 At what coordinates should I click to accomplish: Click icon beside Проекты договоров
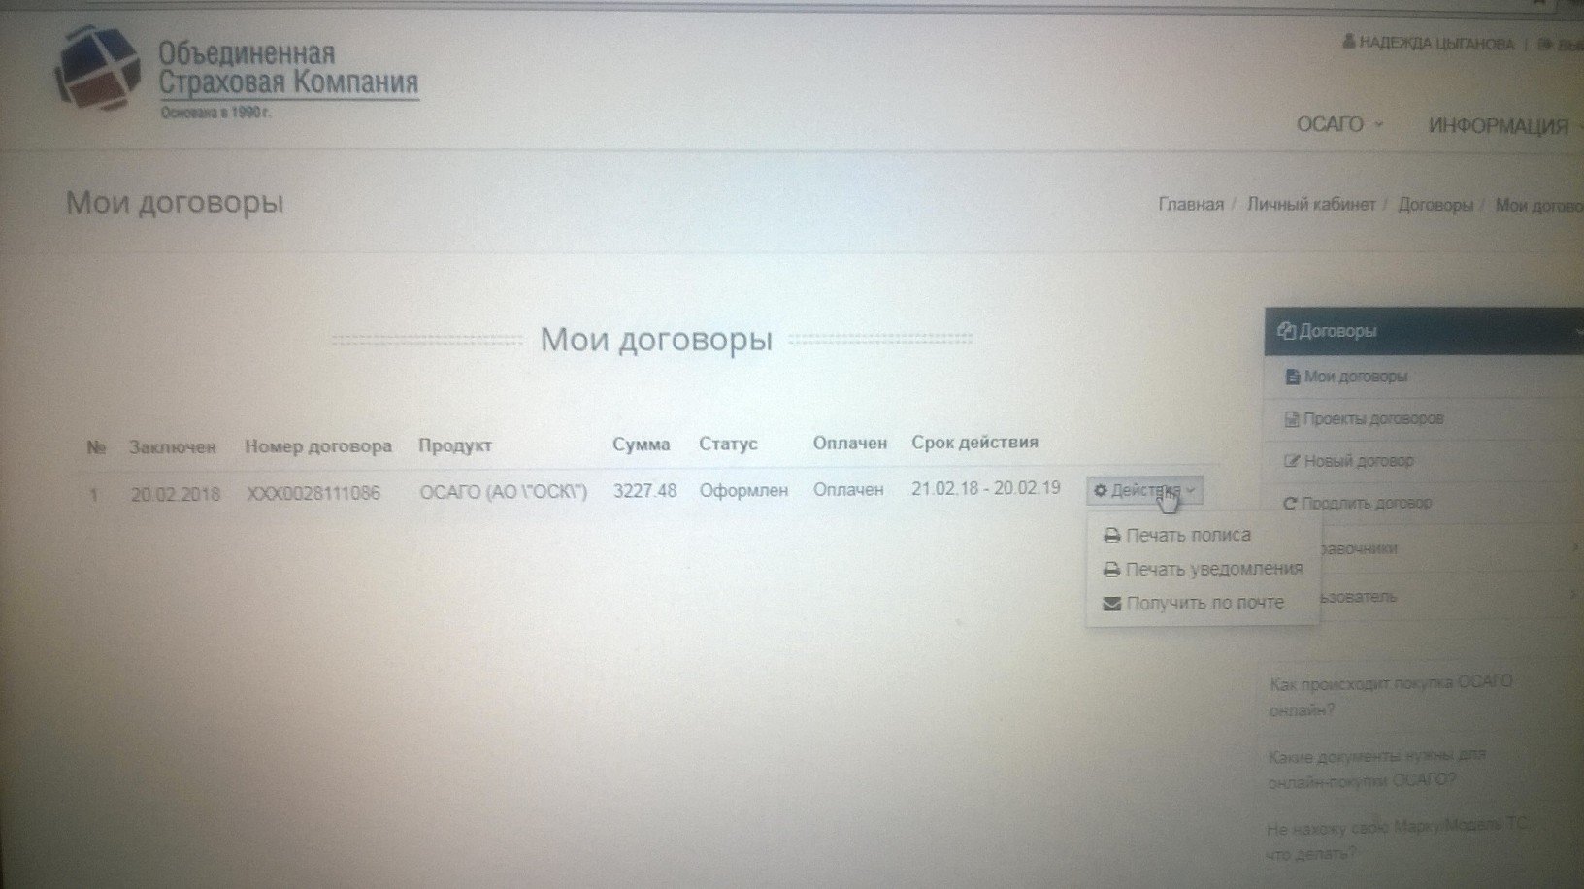[x=1291, y=419]
